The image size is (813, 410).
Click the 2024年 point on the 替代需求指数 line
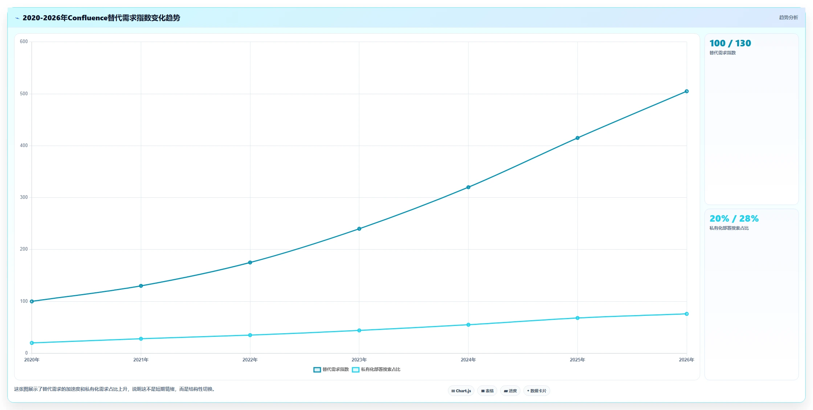[x=468, y=187]
